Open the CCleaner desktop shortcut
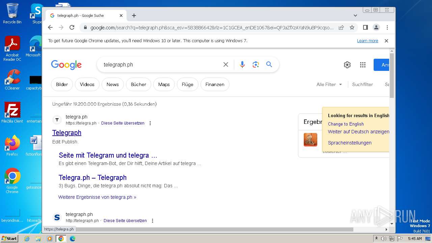The height and width of the screenshot is (243, 432). [x=12, y=80]
